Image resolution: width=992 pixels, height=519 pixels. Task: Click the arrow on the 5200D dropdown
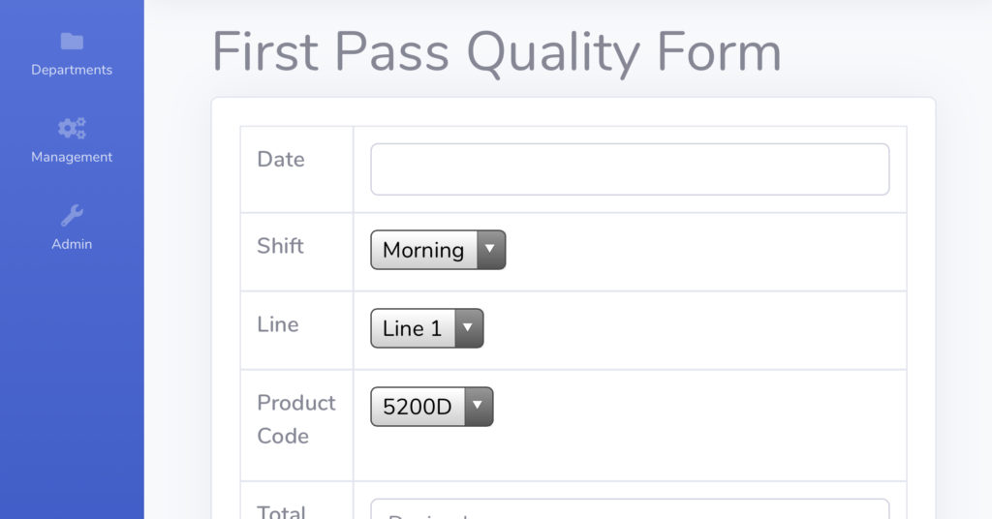click(479, 407)
